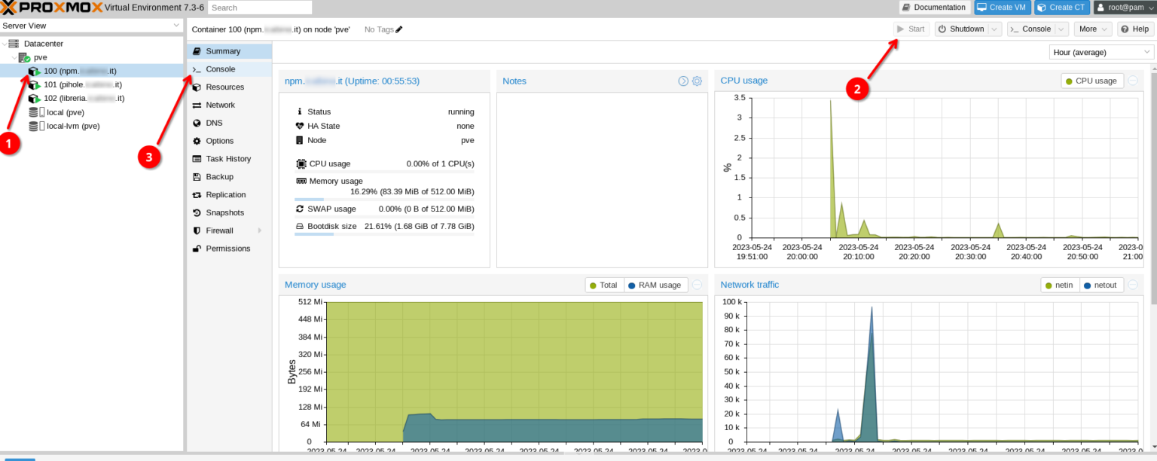
Task: Toggle the RAM usage legend entry
Action: point(655,285)
